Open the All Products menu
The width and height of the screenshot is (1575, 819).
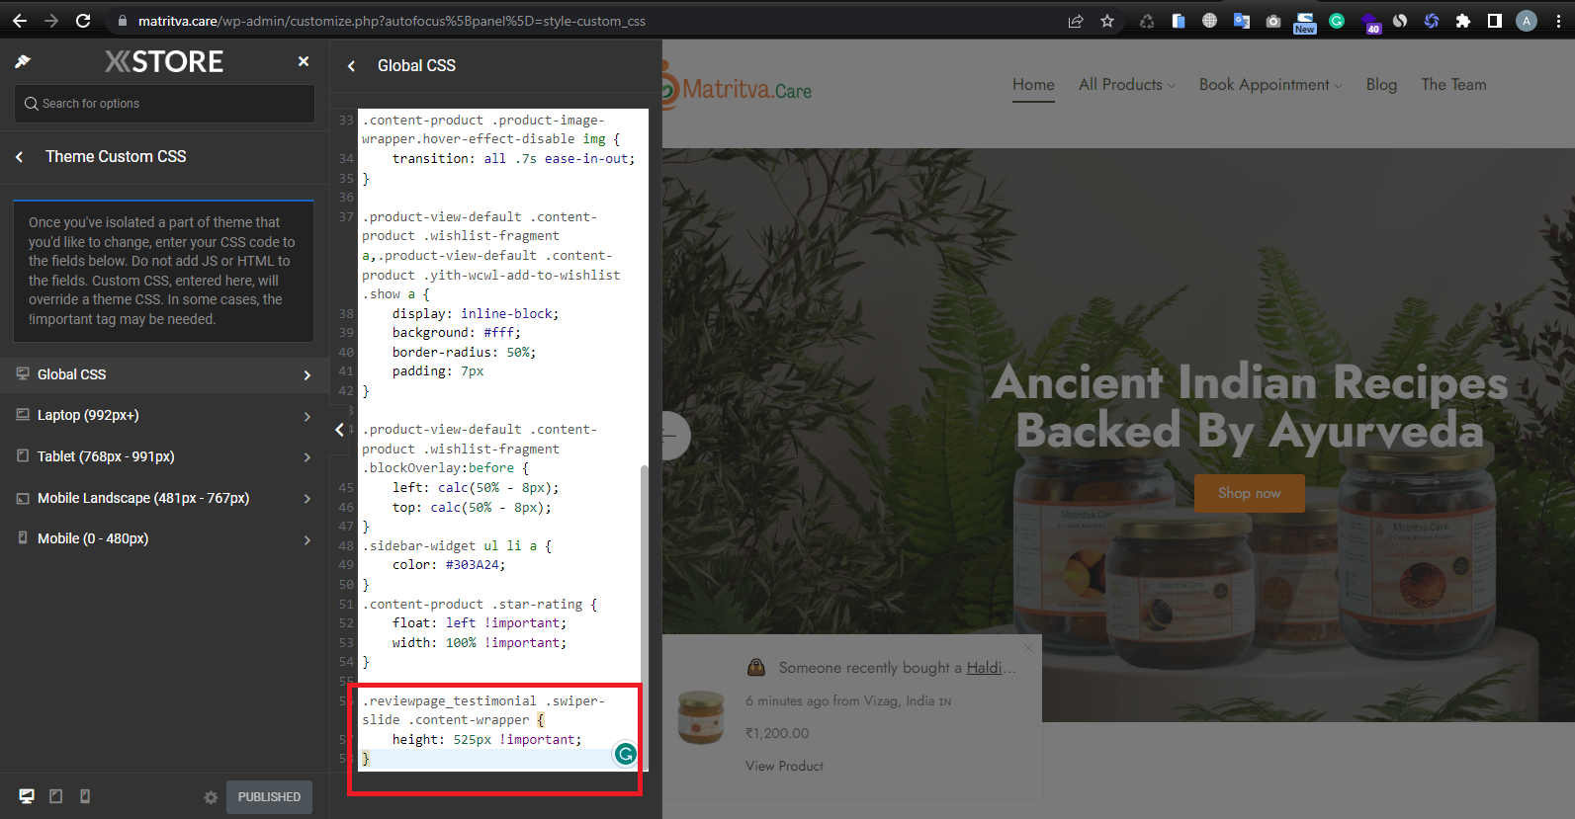tap(1126, 85)
